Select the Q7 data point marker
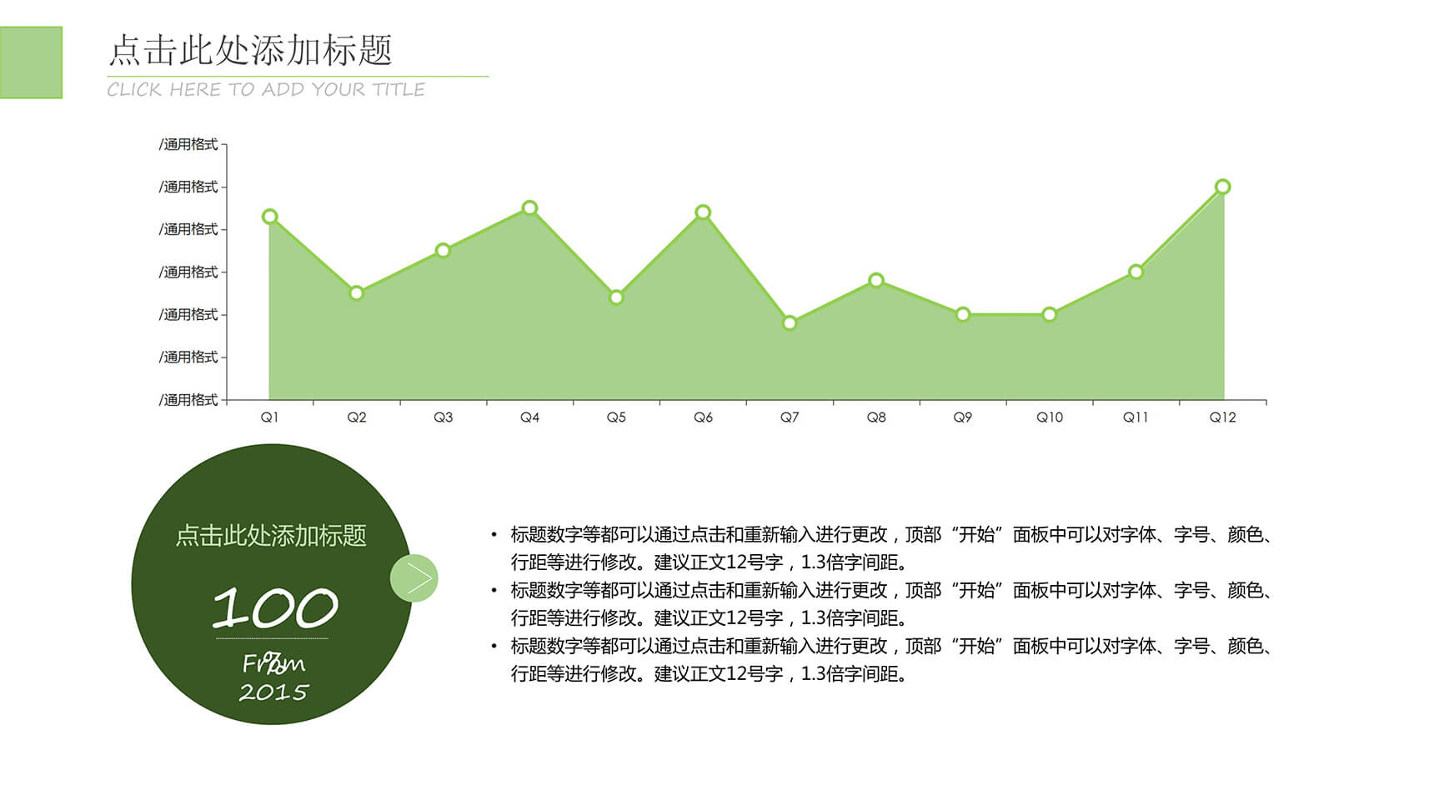1434x805 pixels. click(x=790, y=322)
